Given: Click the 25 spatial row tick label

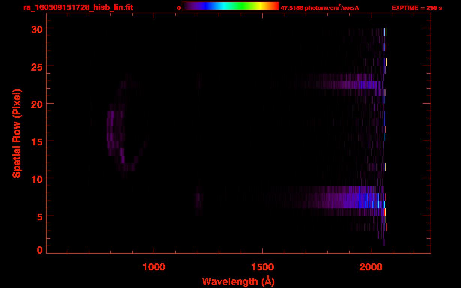Looking at the screenshot, I should pyautogui.click(x=36, y=66).
